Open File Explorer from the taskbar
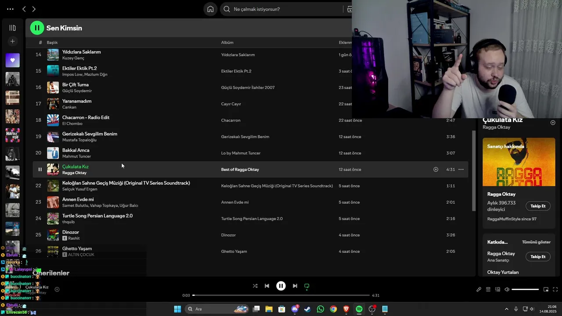Viewport: 562px width, 316px height. tap(269, 309)
